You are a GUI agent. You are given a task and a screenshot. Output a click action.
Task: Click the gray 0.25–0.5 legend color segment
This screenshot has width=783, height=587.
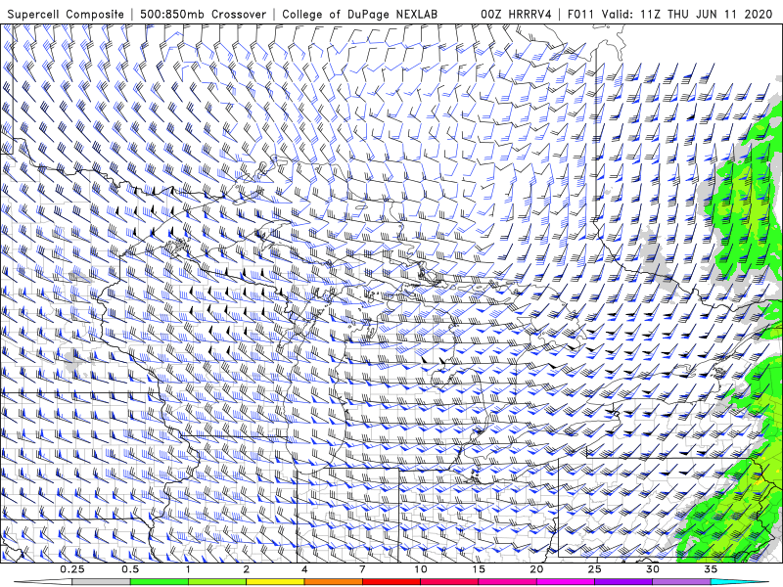101,582
